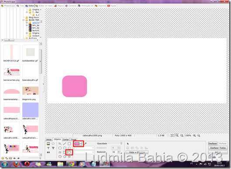The height and width of the screenshot is (169, 231).
Task: Open the line style combo box next to Espessura
Action: pos(84,148)
